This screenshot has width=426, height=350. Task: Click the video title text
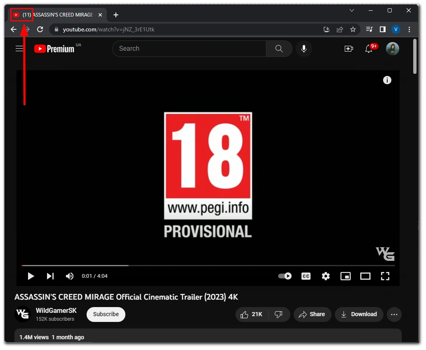(126, 297)
